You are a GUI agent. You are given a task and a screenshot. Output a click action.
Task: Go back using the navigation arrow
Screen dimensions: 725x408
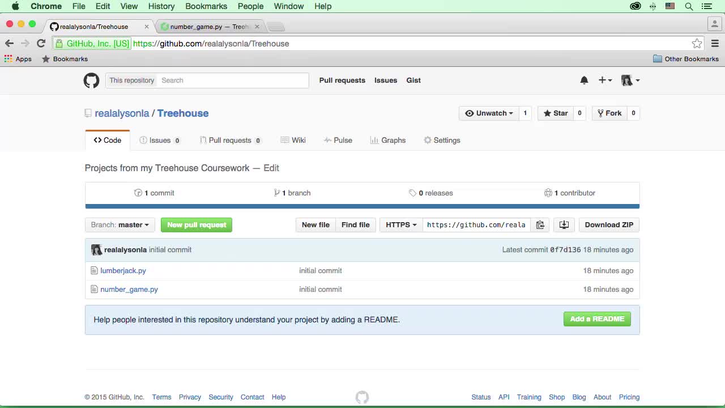point(9,43)
